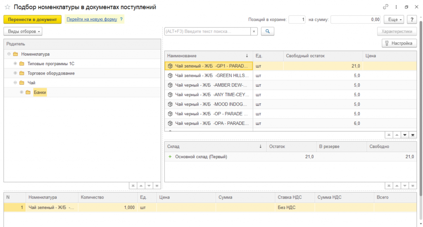Collapse the Чай folder node
The width and height of the screenshot is (423, 227).
point(15,83)
